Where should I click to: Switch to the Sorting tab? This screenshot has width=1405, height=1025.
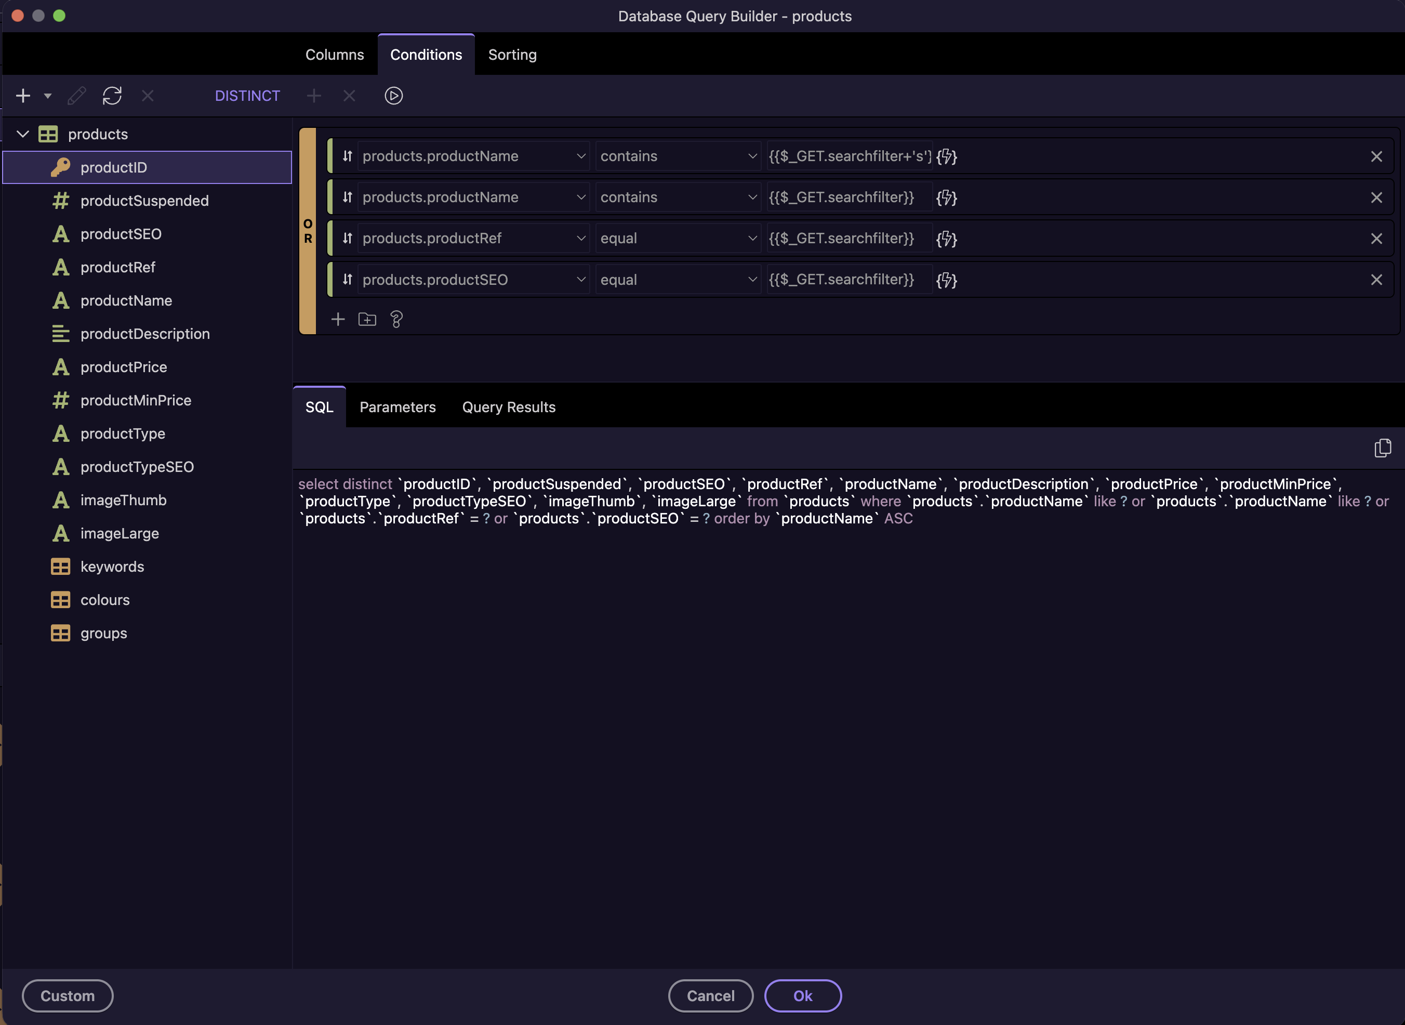click(x=512, y=55)
